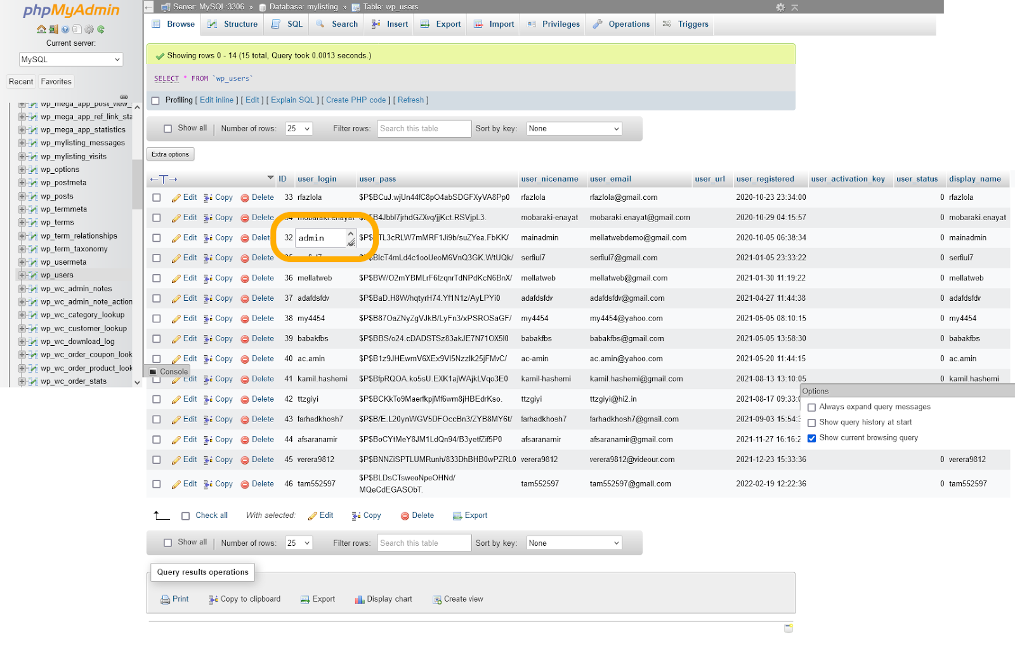1015x646 pixels.
Task: Open the Triggers tab
Action: tap(686, 24)
